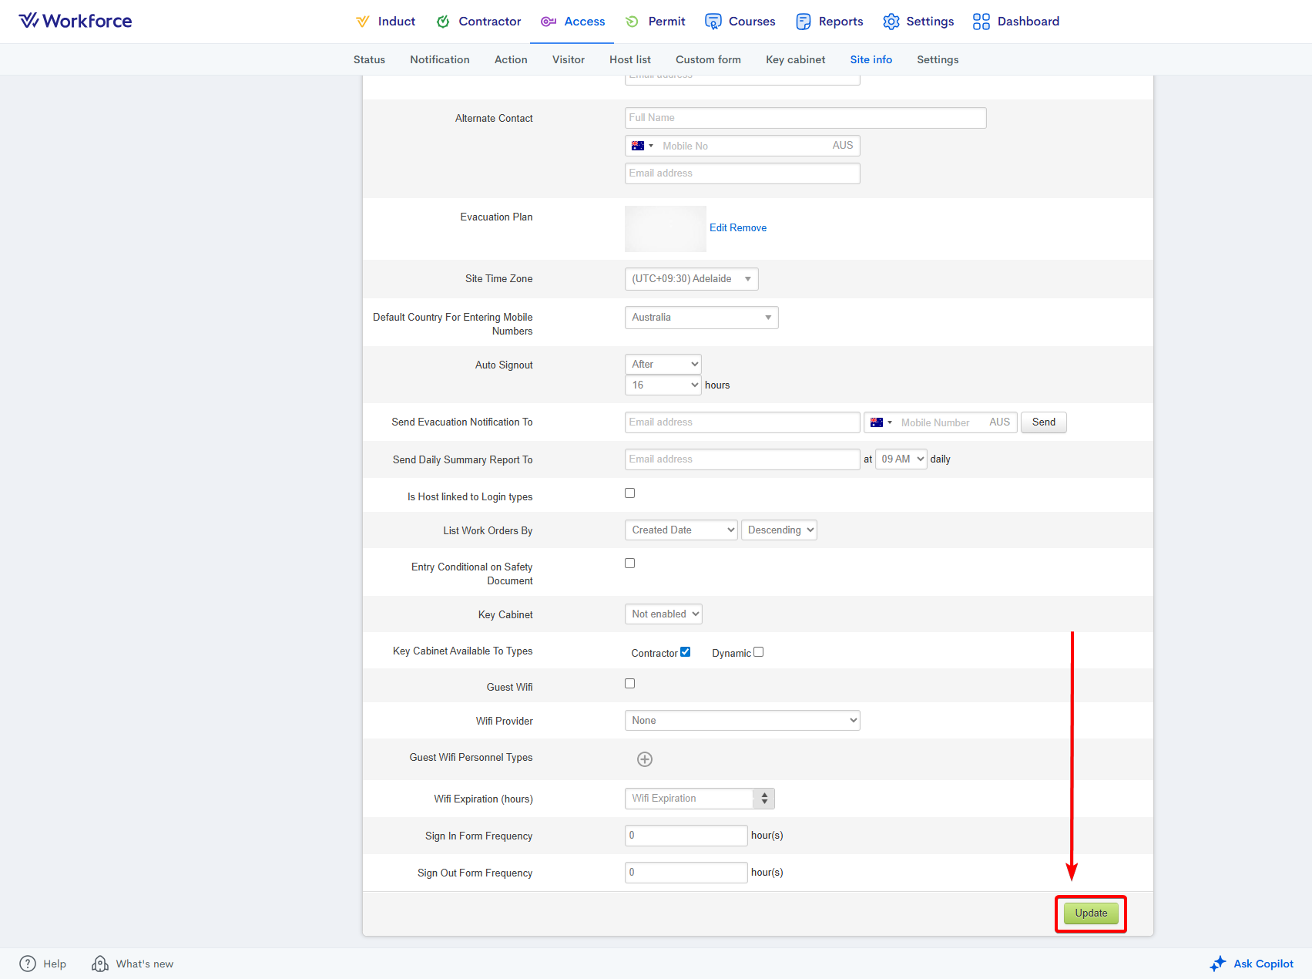This screenshot has width=1312, height=979.
Task: Uncheck the Contractor key cabinet type
Action: pyautogui.click(x=686, y=652)
